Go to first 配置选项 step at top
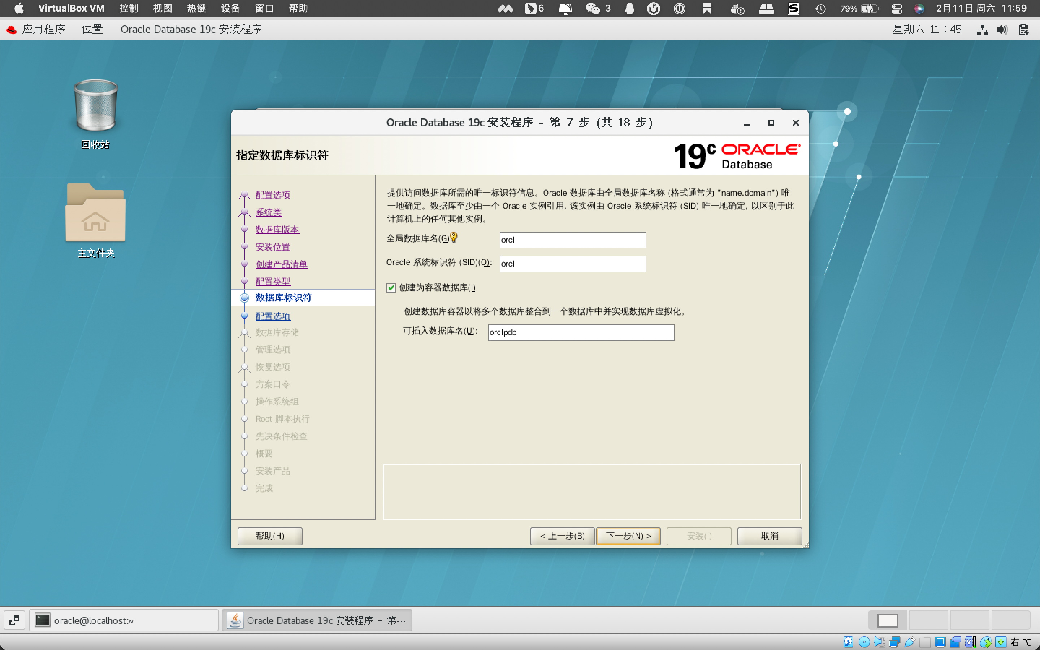 pos(273,195)
